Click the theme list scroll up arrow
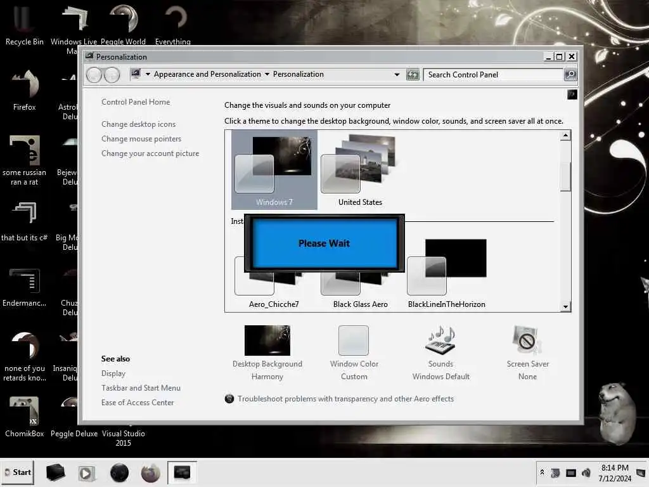The height and width of the screenshot is (487, 649). coord(565,136)
